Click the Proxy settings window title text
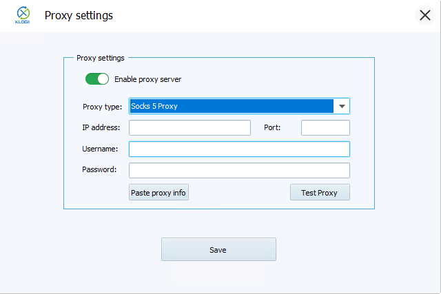 [79, 15]
